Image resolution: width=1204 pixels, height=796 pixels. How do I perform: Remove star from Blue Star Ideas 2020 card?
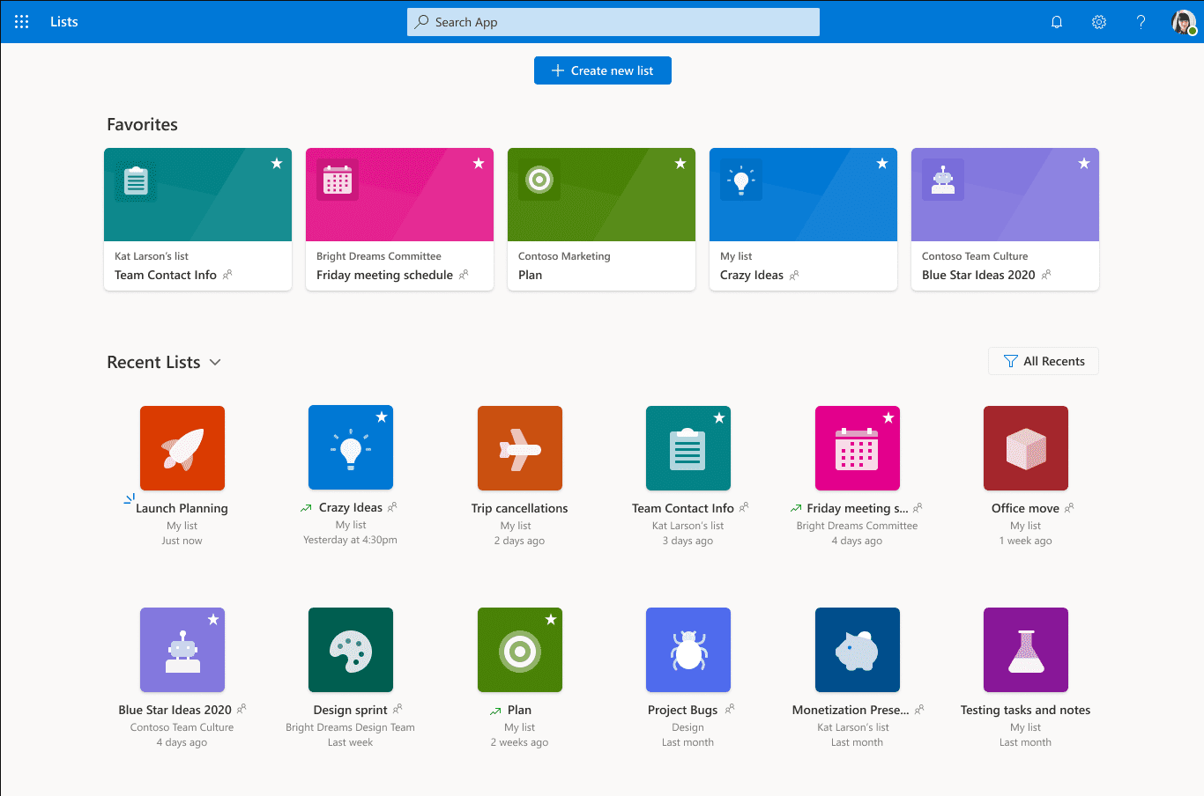click(1084, 164)
